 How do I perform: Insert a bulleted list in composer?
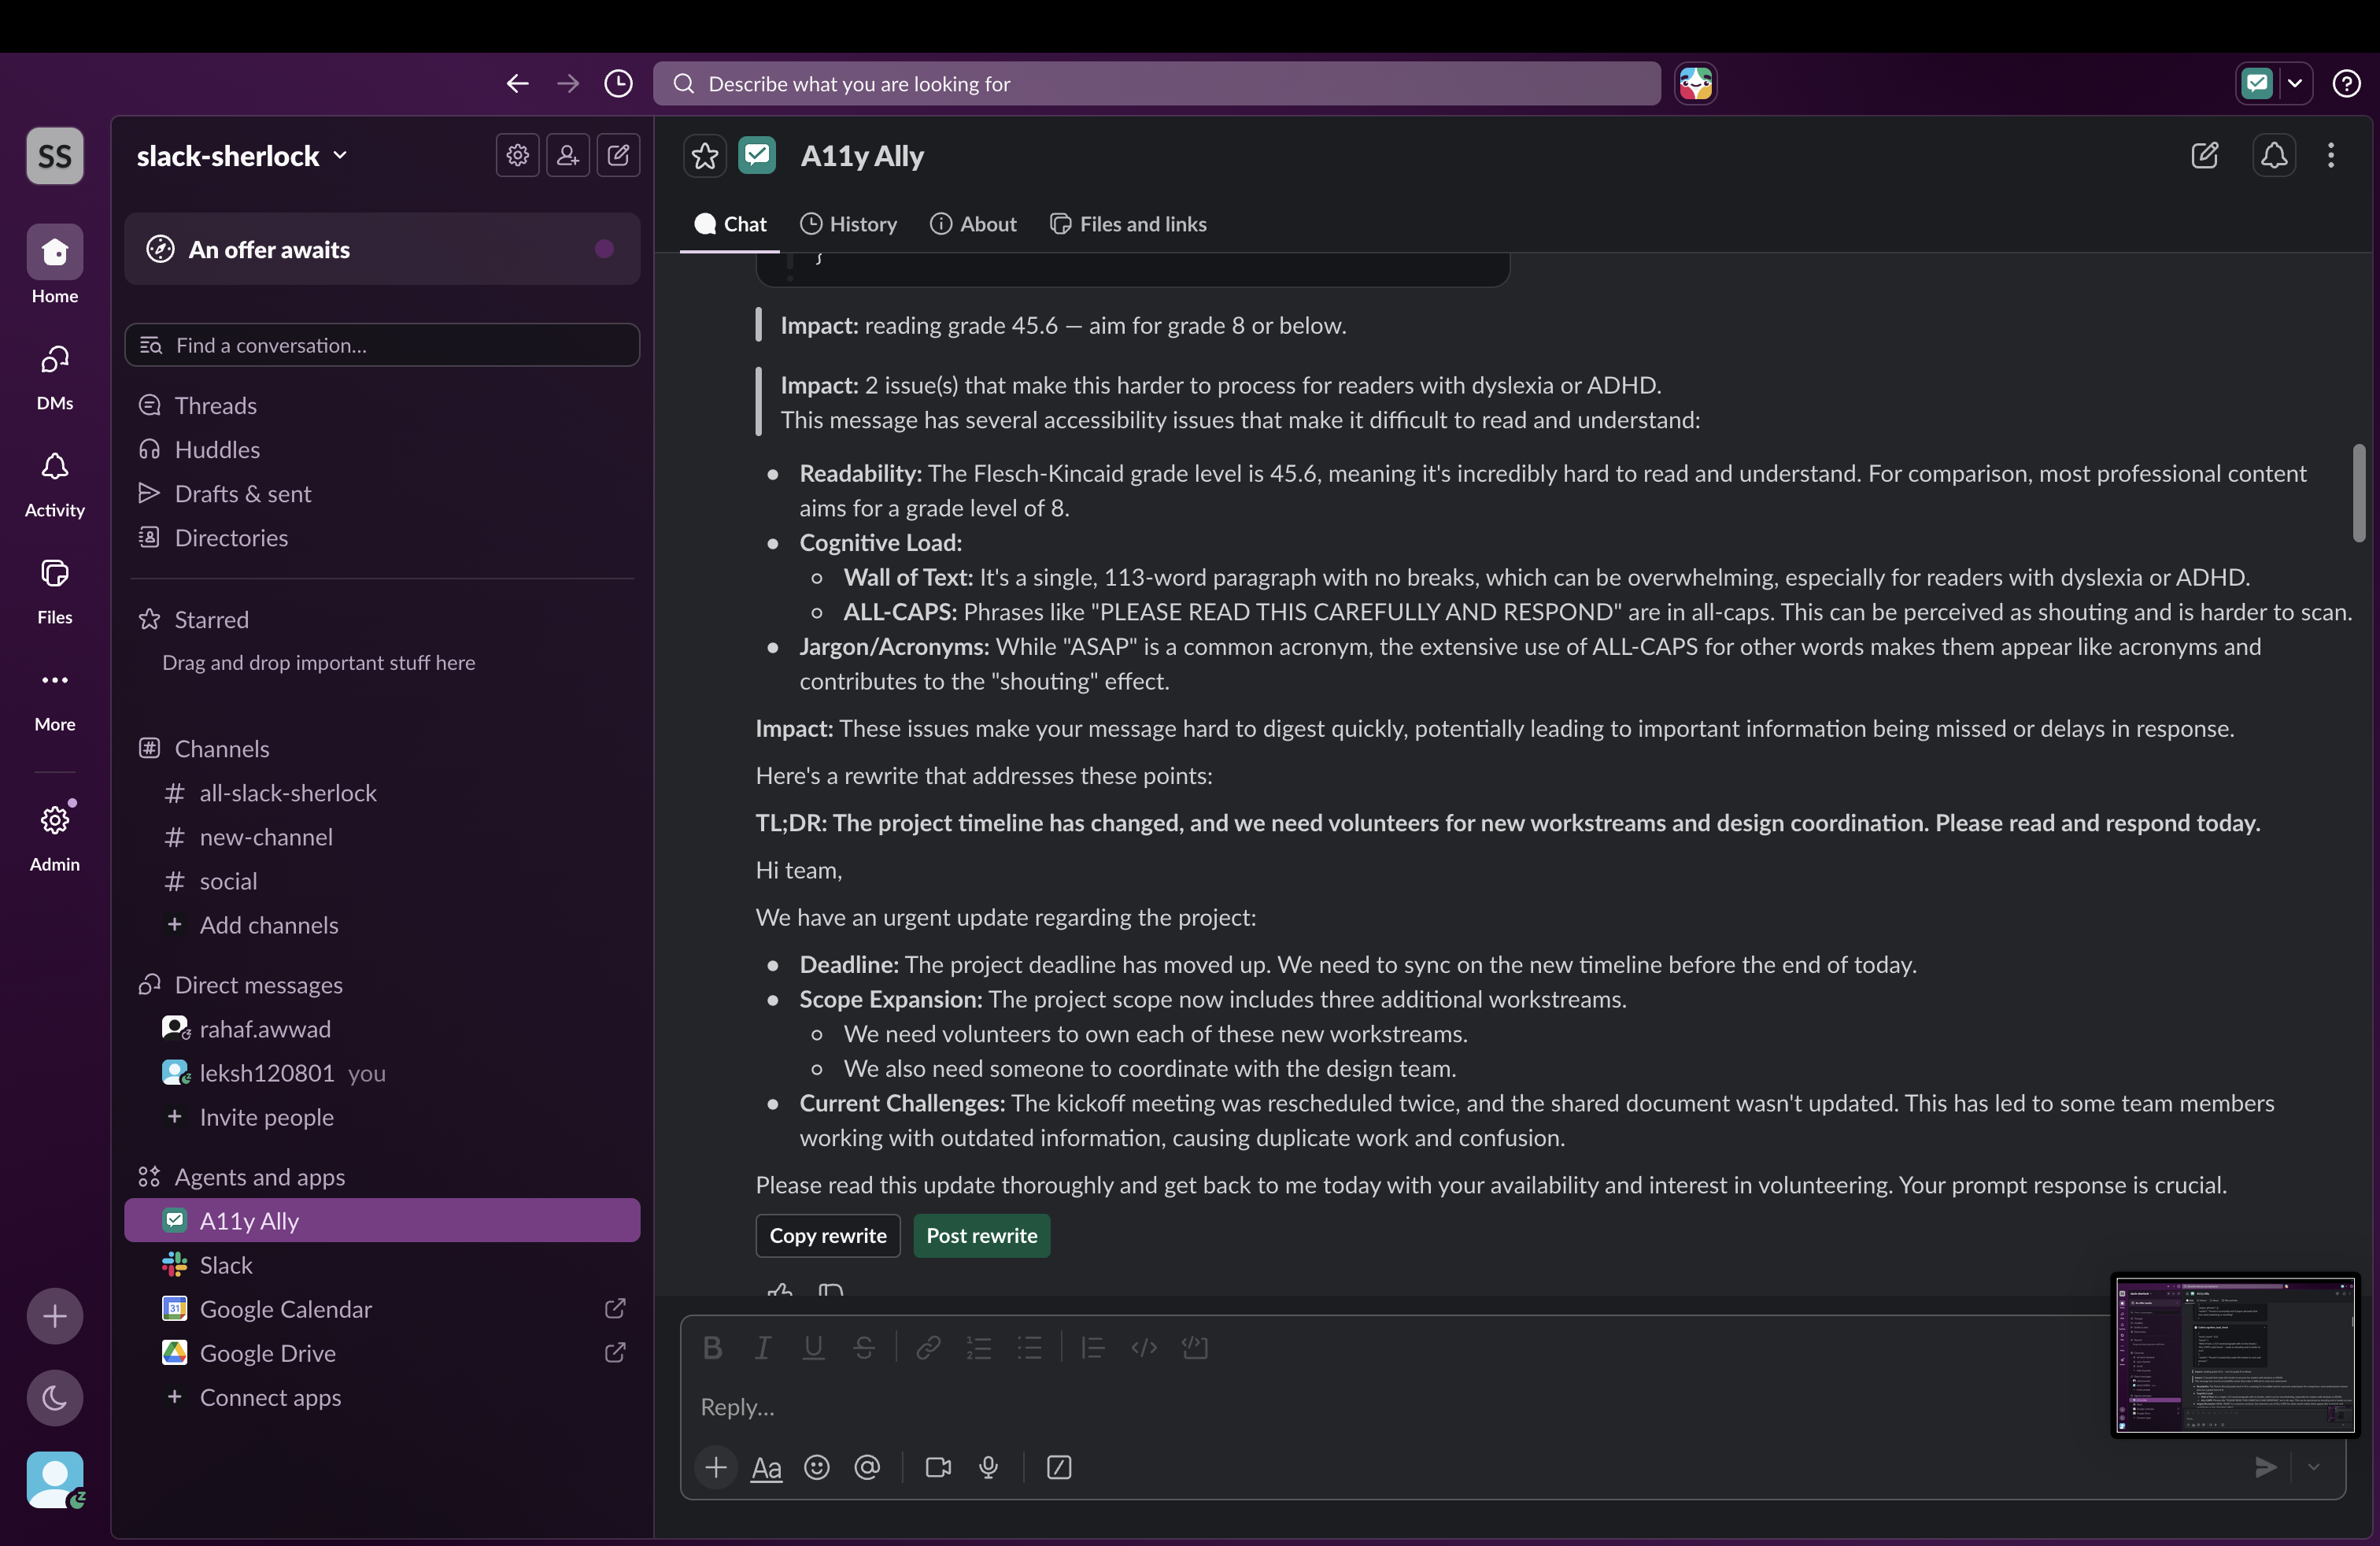click(1030, 1348)
